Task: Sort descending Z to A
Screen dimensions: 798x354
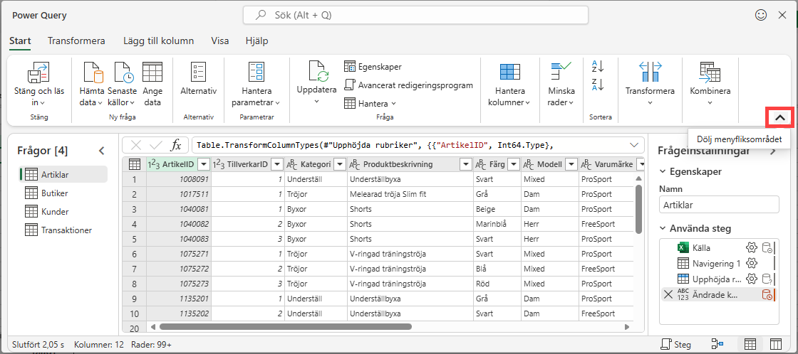Action: tap(597, 85)
